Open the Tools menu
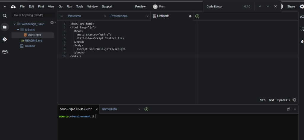This screenshot has width=304, height=140. 80,7
